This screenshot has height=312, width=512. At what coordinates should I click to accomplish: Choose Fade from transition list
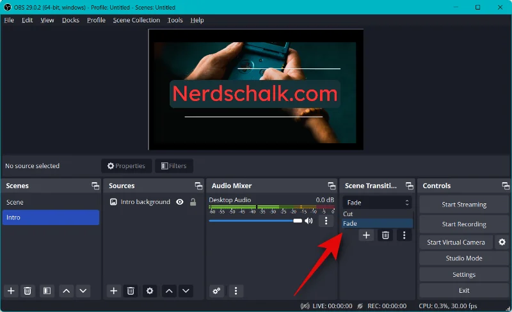377,223
